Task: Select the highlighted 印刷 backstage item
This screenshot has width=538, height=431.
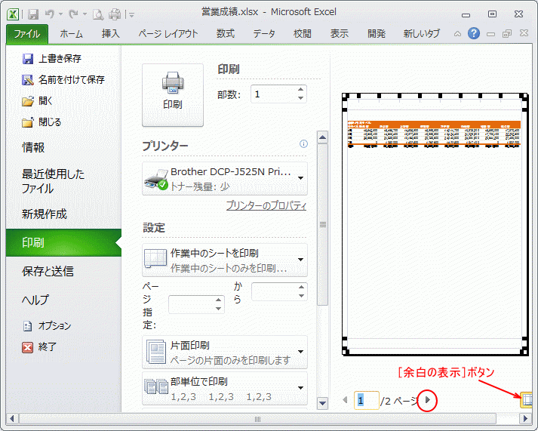Action: [63, 242]
